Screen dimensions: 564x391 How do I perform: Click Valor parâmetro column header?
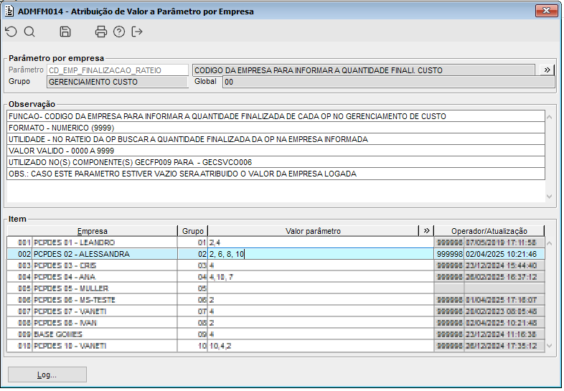tap(313, 231)
